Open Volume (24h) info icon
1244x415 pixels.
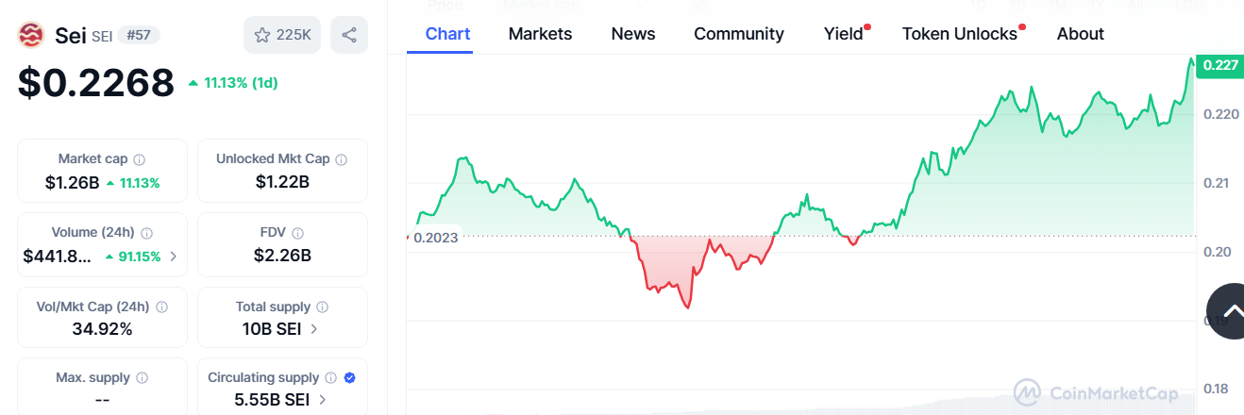coord(147,233)
